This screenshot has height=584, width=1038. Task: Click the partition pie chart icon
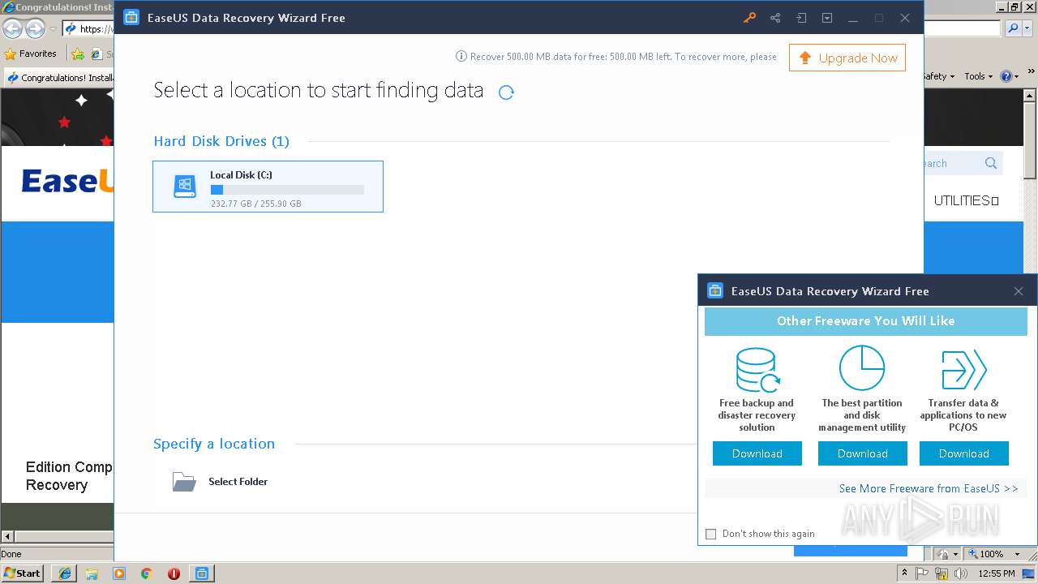coord(862,368)
